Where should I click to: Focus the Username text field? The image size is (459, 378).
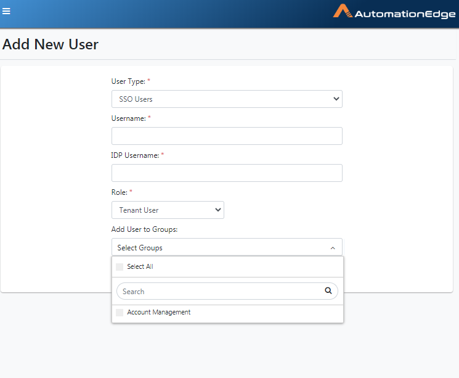[x=227, y=136]
